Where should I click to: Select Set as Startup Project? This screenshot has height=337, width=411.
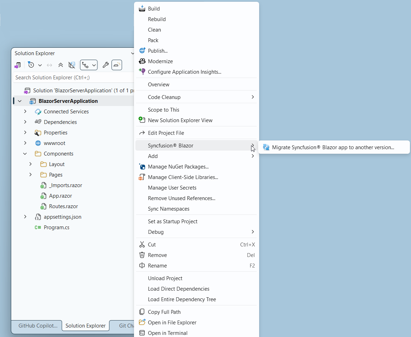pos(172,221)
